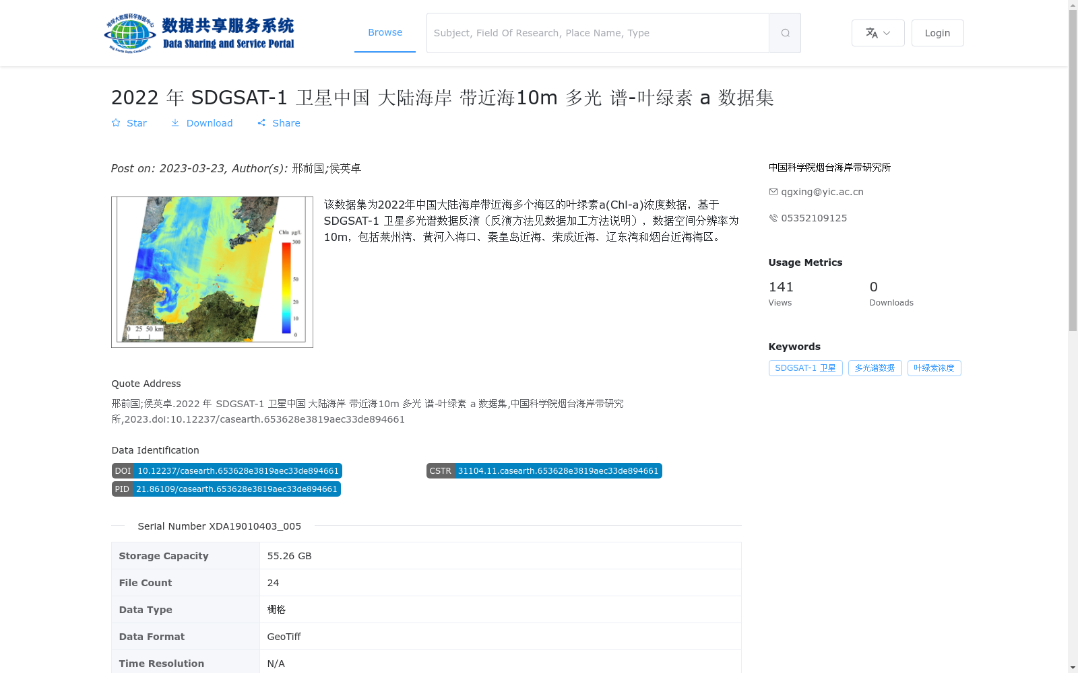Click the email address qgxing@yic.ac.cn
Screen dimensions: 1078x673
click(822, 192)
